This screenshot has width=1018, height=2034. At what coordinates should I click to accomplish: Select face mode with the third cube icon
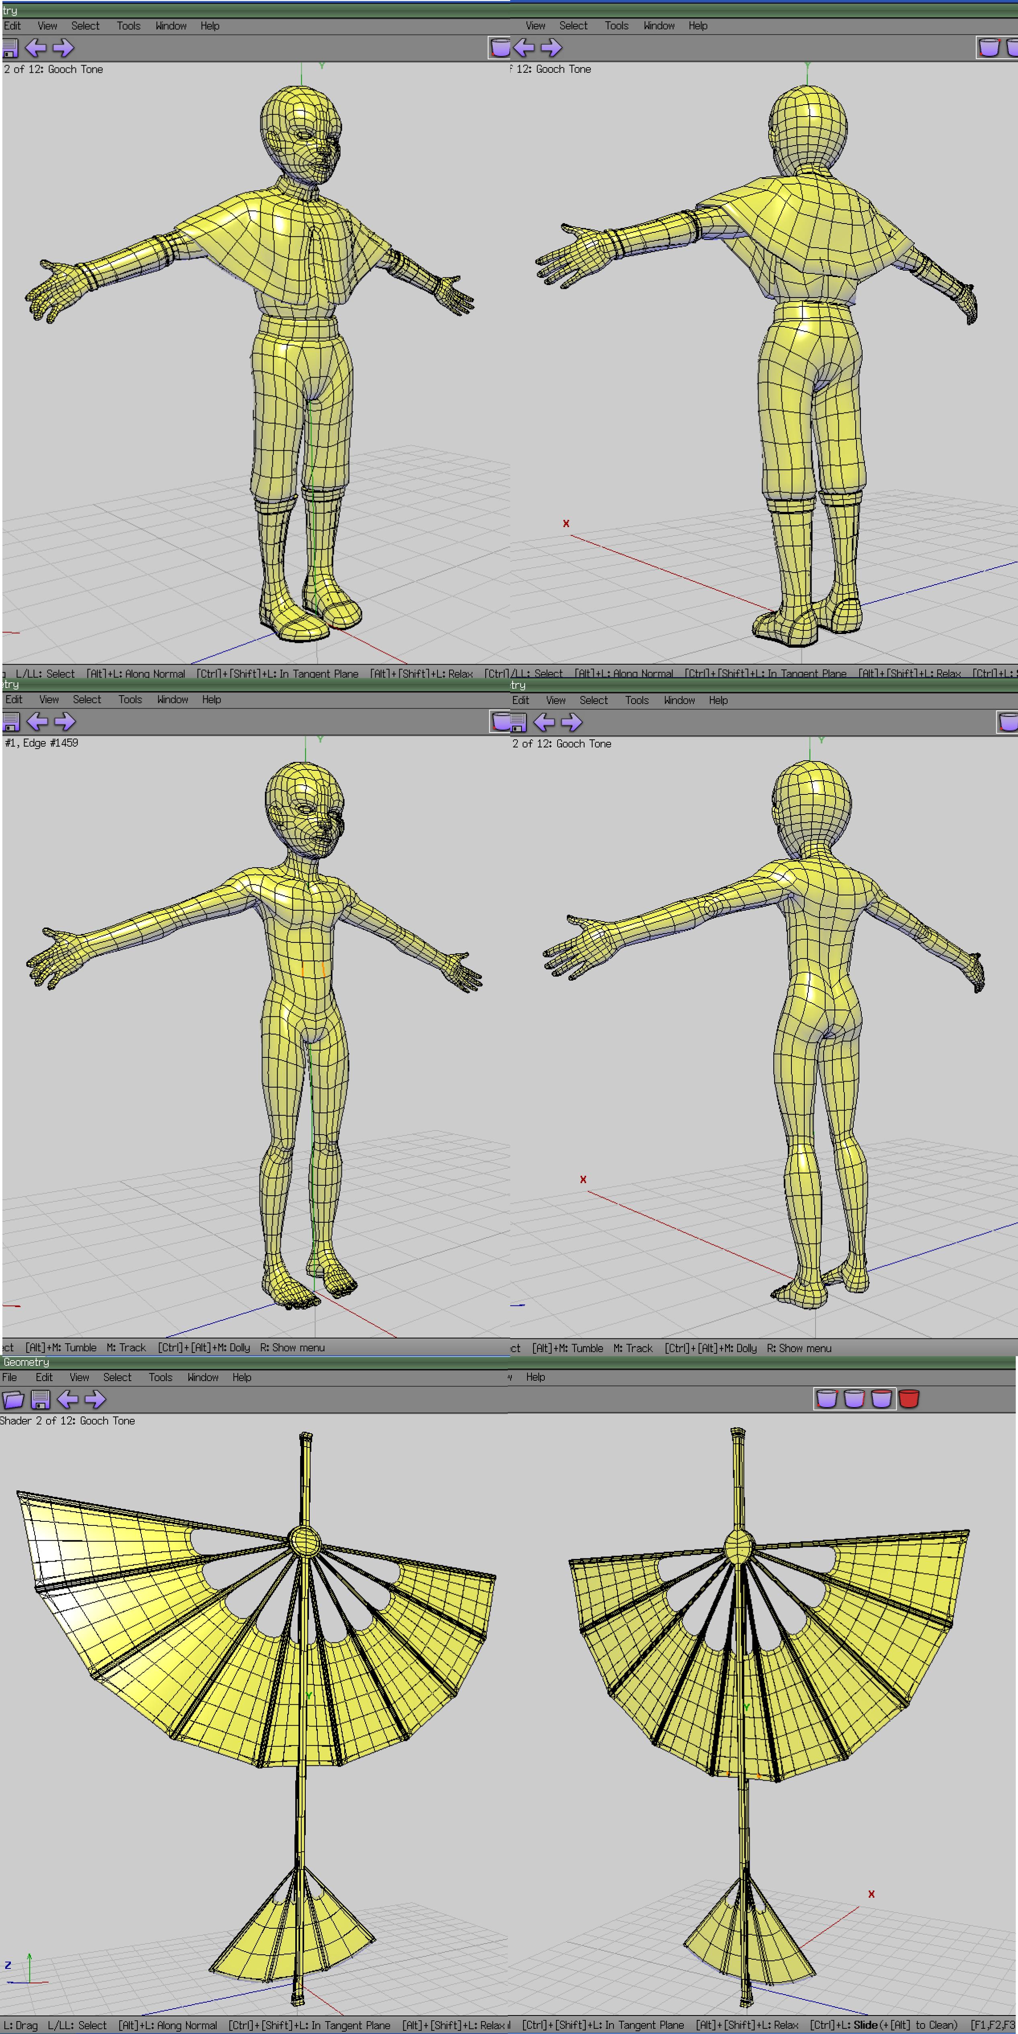pyautogui.click(x=881, y=1399)
